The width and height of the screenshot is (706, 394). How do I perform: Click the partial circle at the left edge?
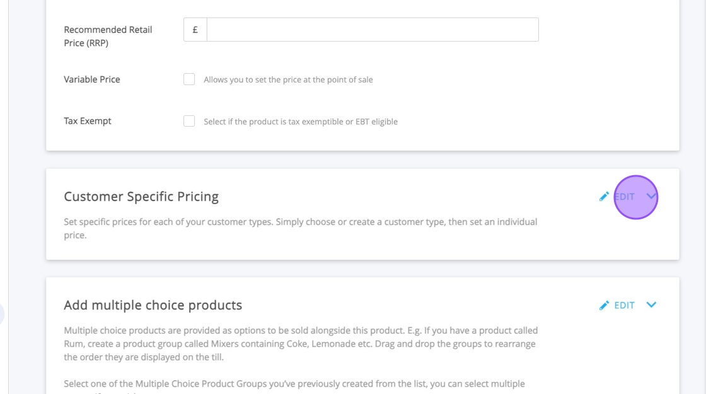(x=2, y=313)
